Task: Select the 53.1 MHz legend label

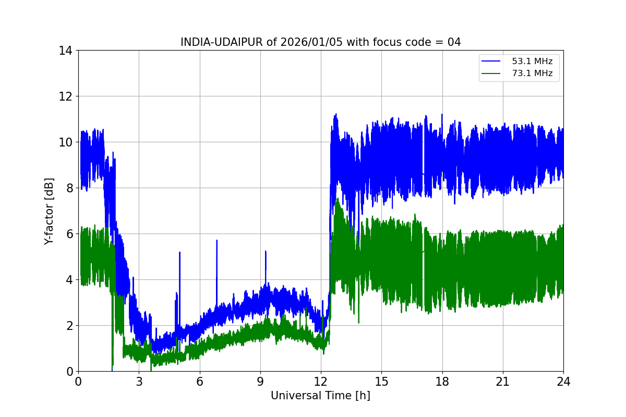Action: coord(532,61)
